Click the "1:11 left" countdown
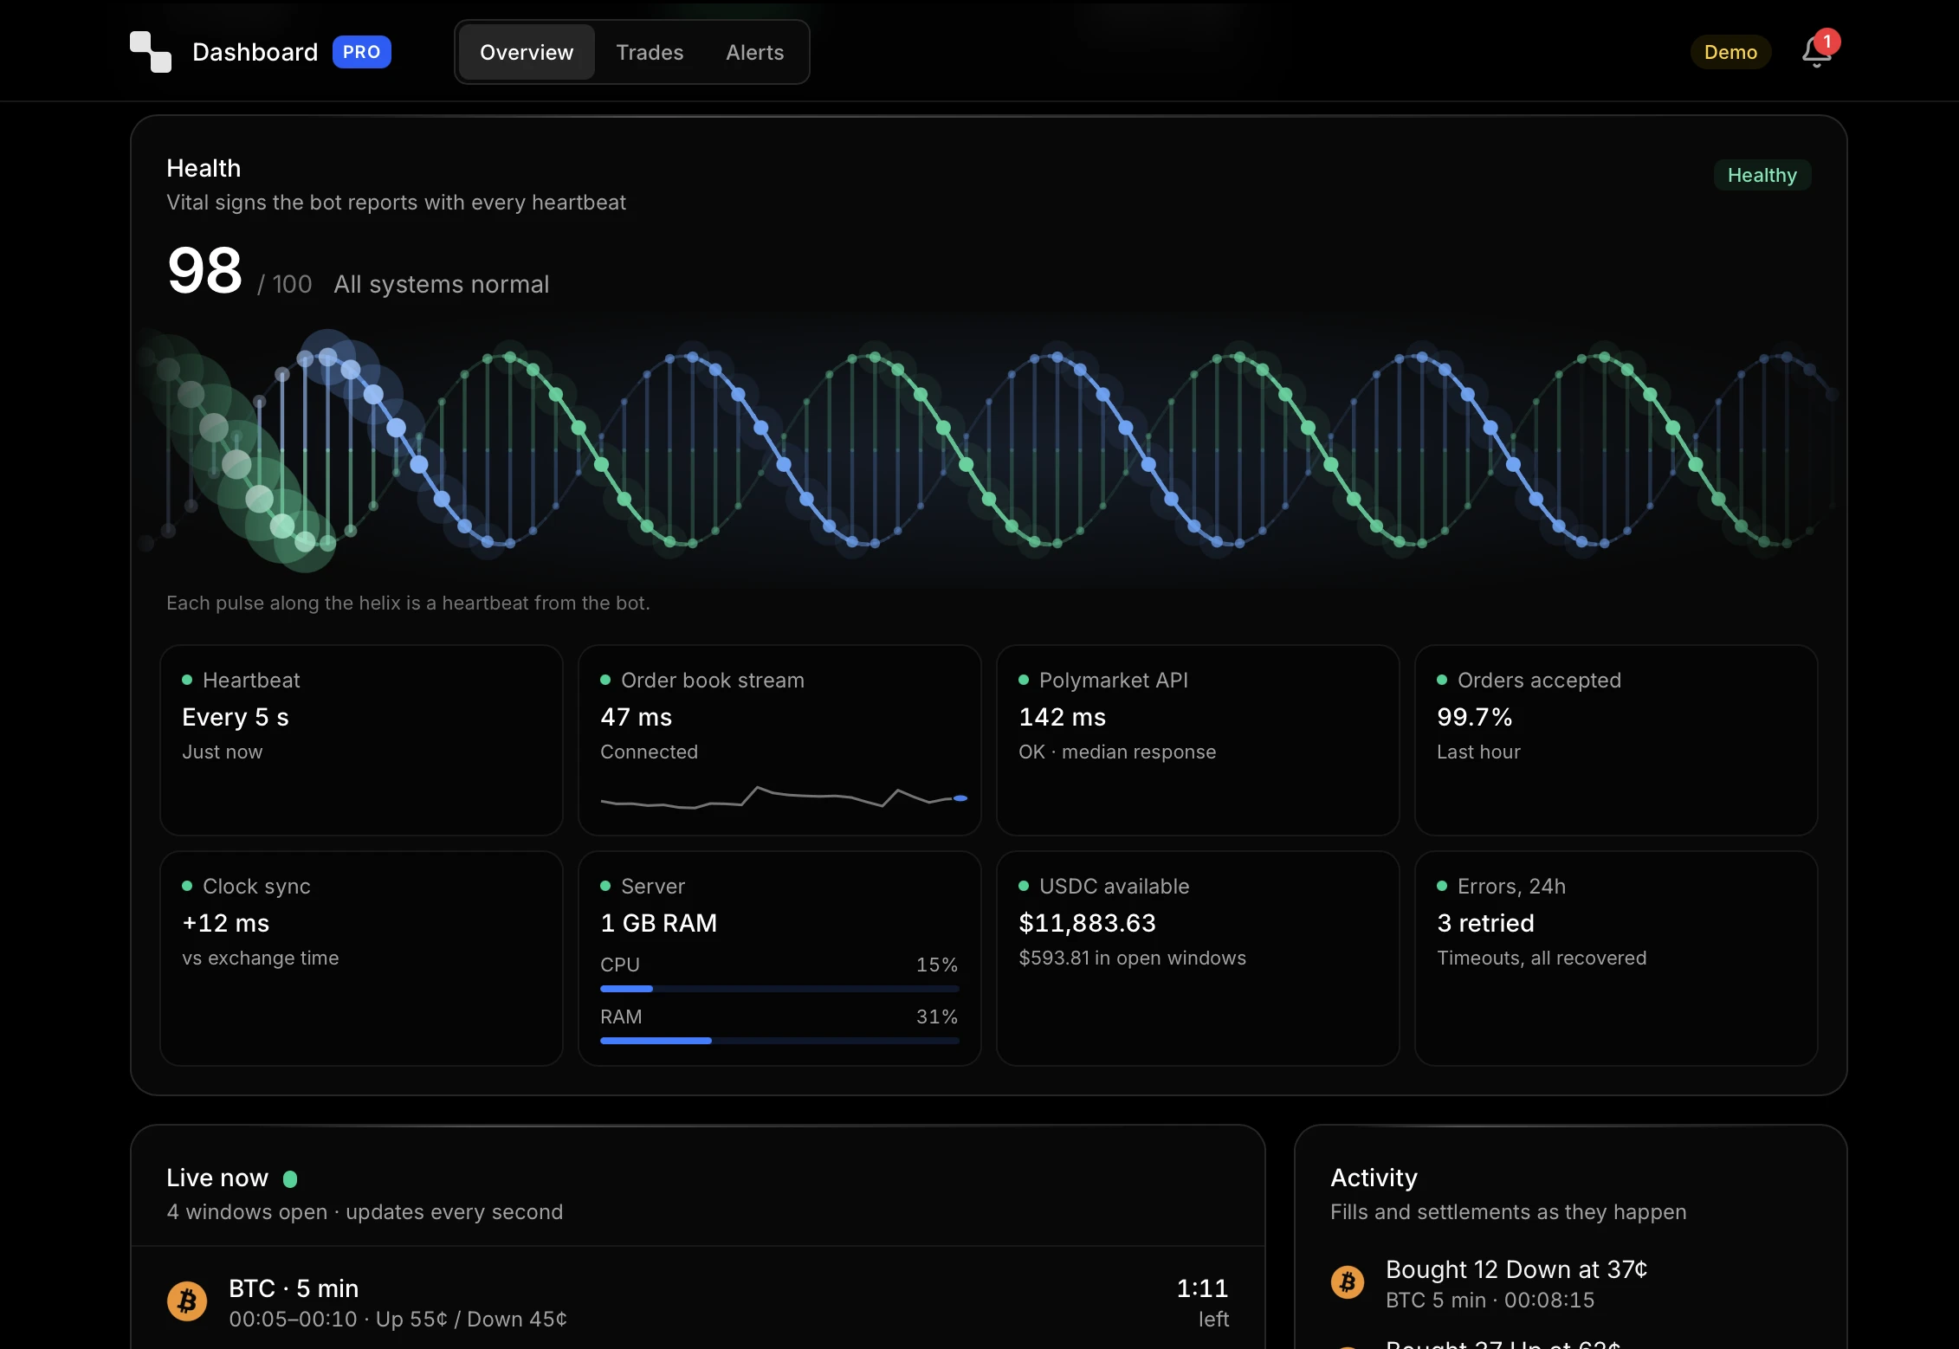 coord(1202,1302)
